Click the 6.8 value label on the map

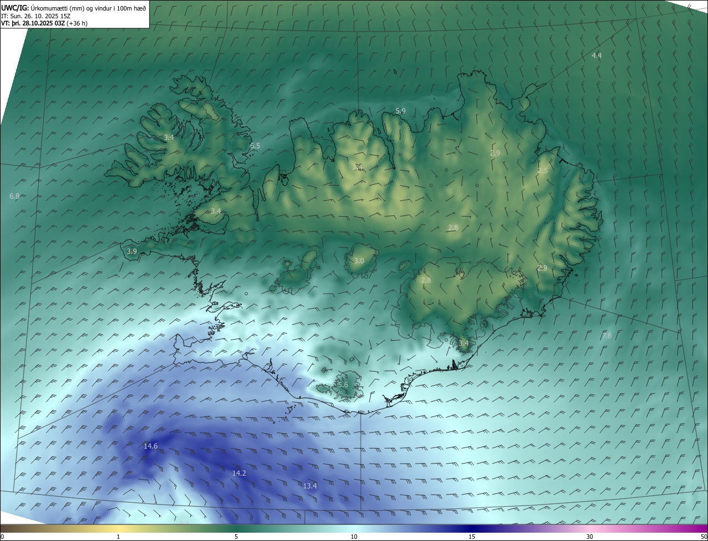coord(15,196)
